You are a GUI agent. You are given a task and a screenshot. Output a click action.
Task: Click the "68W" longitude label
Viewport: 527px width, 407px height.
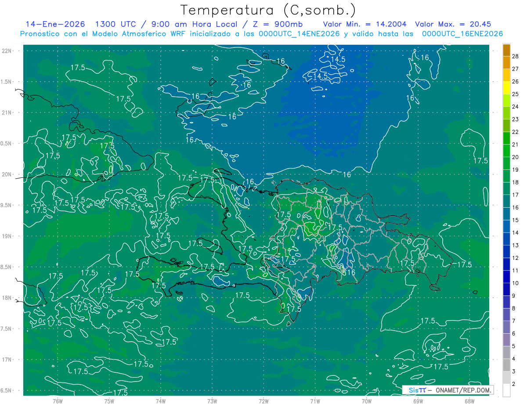[469, 401]
